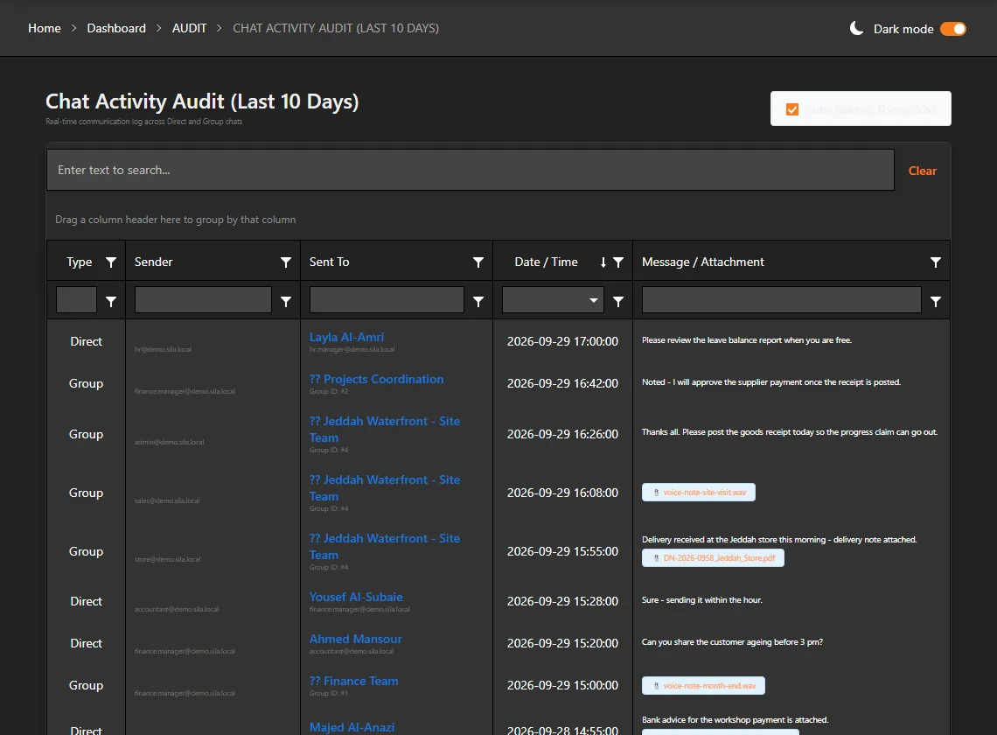Click the descending sort arrow on Date / Time
The height and width of the screenshot is (735, 997).
[603, 262]
